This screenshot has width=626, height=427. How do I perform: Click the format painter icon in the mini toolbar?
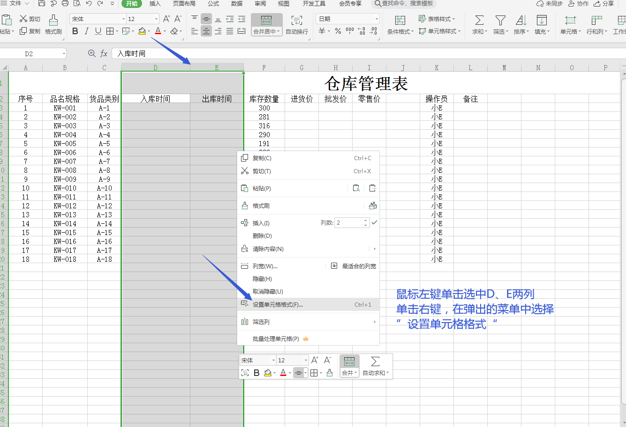click(x=330, y=373)
